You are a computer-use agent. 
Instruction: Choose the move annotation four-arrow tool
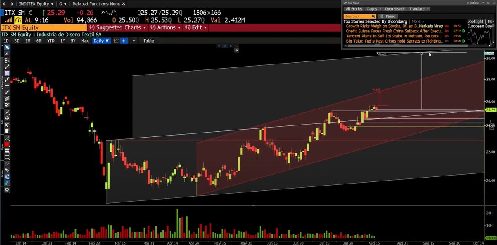coord(7,118)
